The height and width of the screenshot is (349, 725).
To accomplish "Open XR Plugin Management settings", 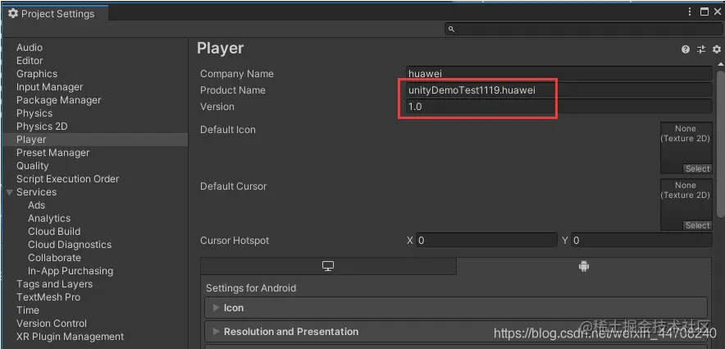I will (x=71, y=337).
